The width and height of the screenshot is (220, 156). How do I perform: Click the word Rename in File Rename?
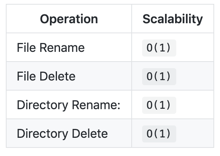click(62, 48)
